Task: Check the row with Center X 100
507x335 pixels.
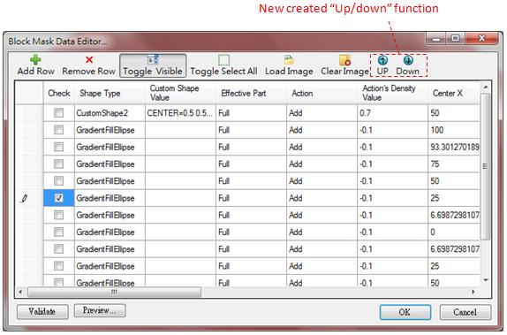Action: point(59,130)
